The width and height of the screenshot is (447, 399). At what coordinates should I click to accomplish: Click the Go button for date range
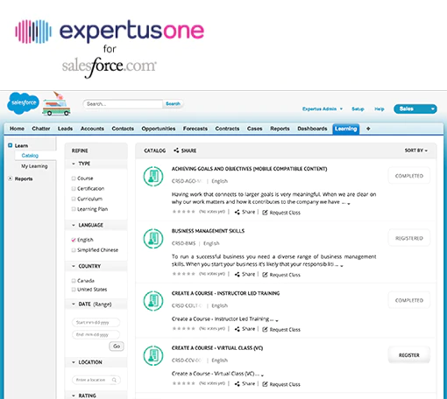click(x=117, y=346)
